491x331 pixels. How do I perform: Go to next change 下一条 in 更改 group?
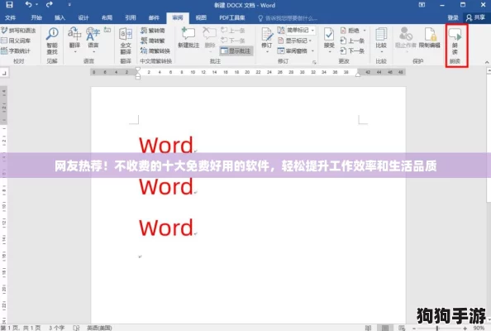[352, 50]
